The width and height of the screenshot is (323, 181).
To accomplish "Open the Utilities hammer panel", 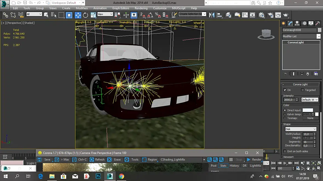I will (x=318, y=23).
